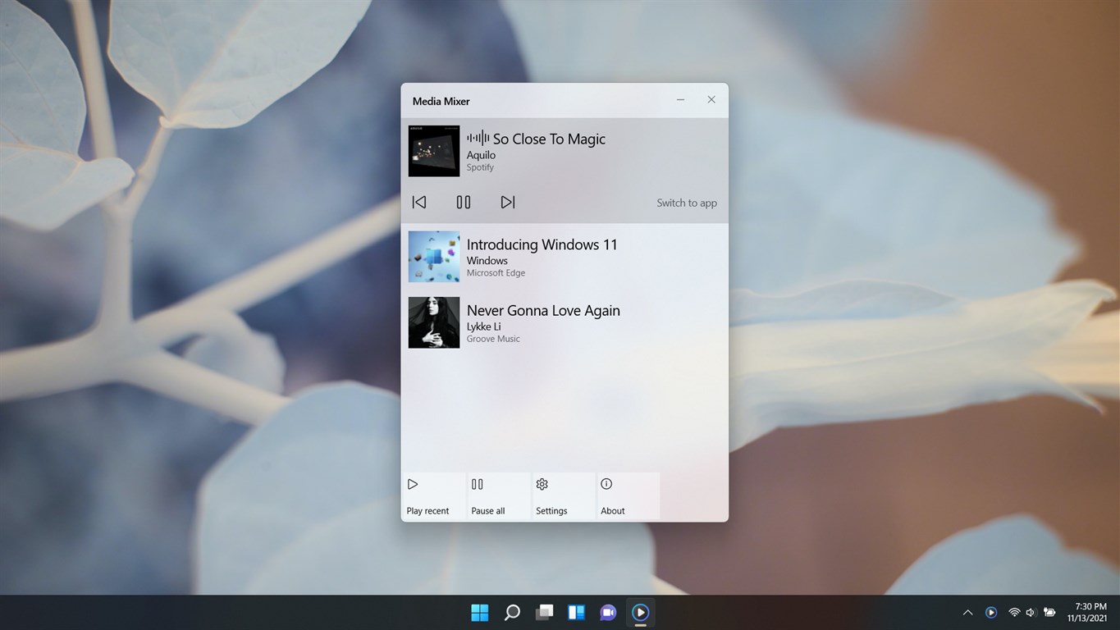Click the Groove Music source label

493,339
